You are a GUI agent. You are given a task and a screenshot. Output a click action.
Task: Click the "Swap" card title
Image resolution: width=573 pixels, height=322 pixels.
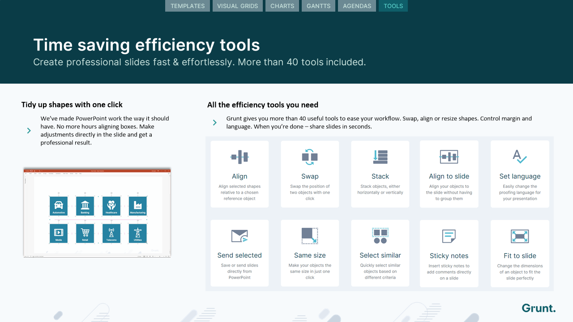[x=310, y=176]
